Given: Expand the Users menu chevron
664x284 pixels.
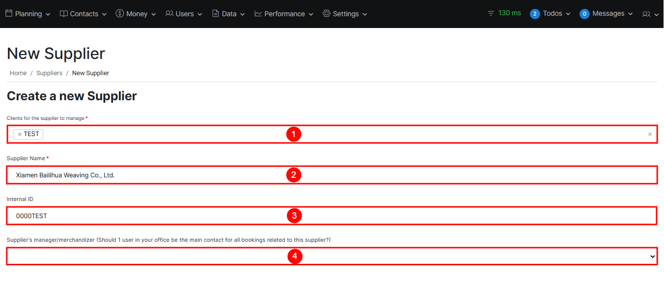Looking at the screenshot, I should tap(200, 15).
